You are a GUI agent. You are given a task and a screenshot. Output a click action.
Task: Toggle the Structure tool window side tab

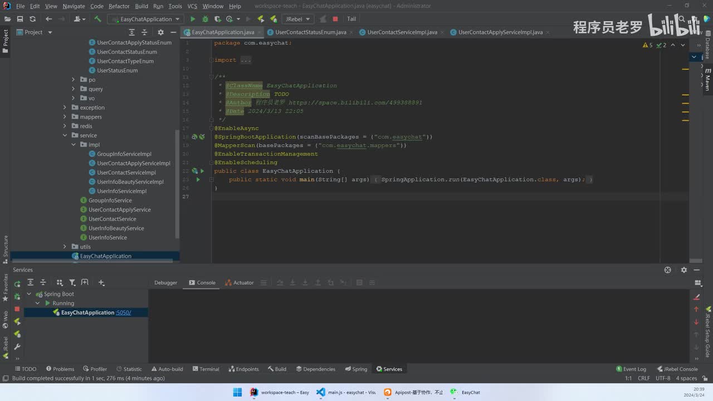pos(6,249)
